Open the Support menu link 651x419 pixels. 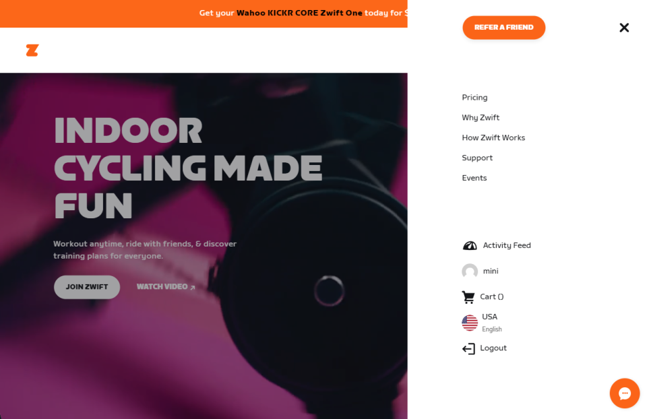pos(477,158)
